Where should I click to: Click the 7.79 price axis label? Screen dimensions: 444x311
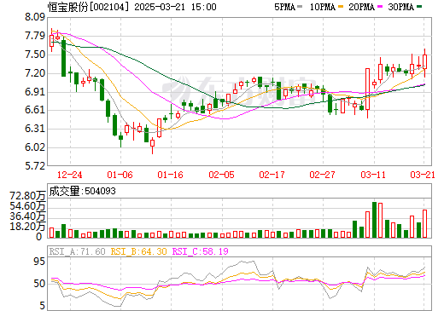[35, 36]
